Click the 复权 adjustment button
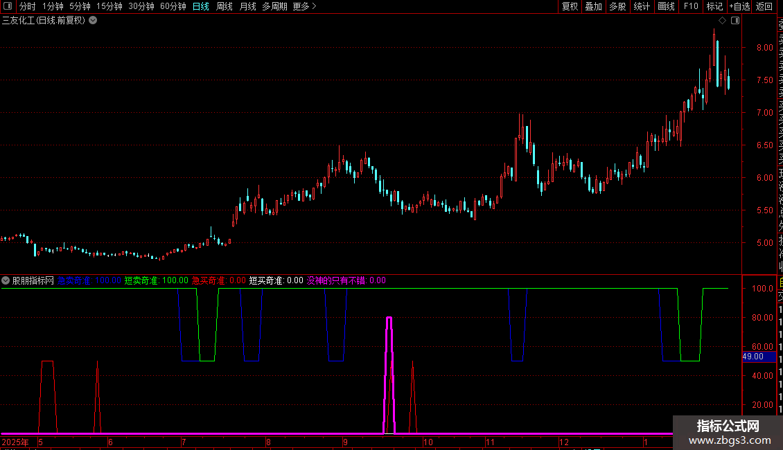 coord(570,6)
